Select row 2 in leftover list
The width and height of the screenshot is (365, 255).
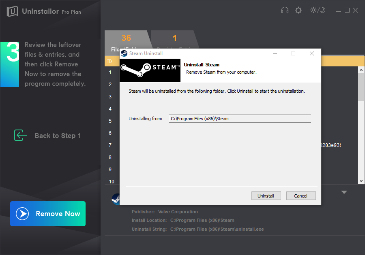coord(110,85)
